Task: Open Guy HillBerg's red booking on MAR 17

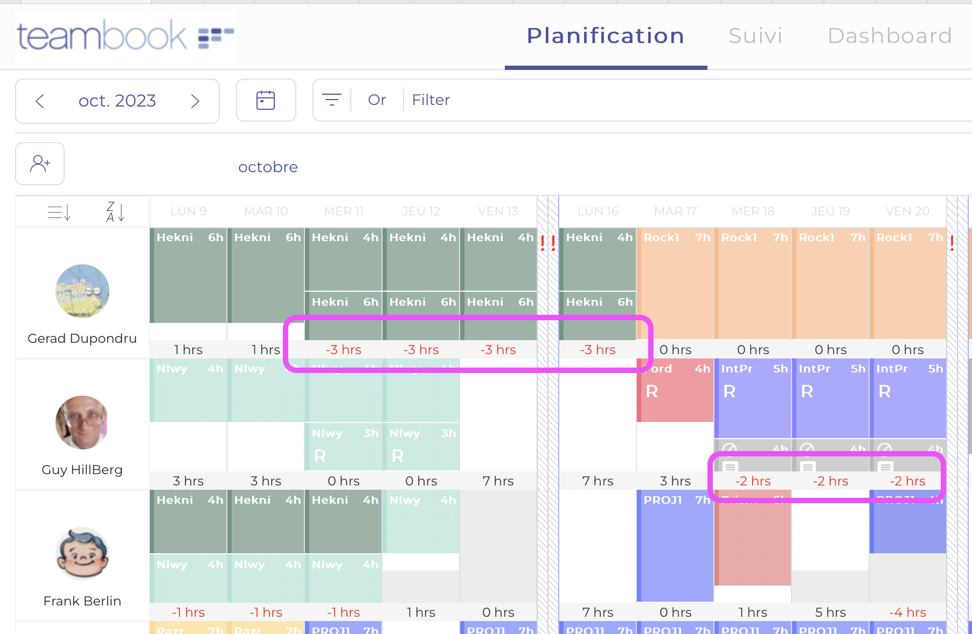Action: pyautogui.click(x=675, y=390)
